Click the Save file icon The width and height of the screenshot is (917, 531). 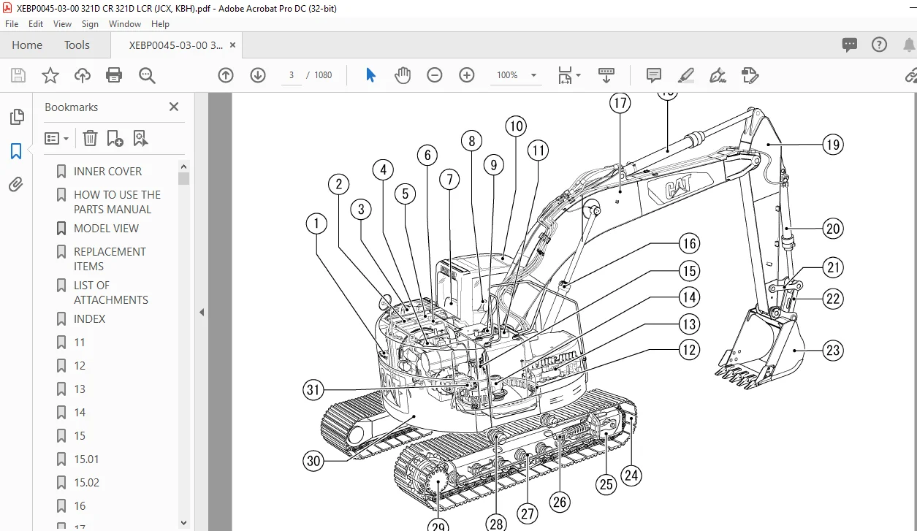[18, 75]
